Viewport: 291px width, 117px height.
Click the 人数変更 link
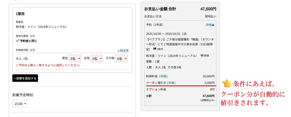coord(123,50)
